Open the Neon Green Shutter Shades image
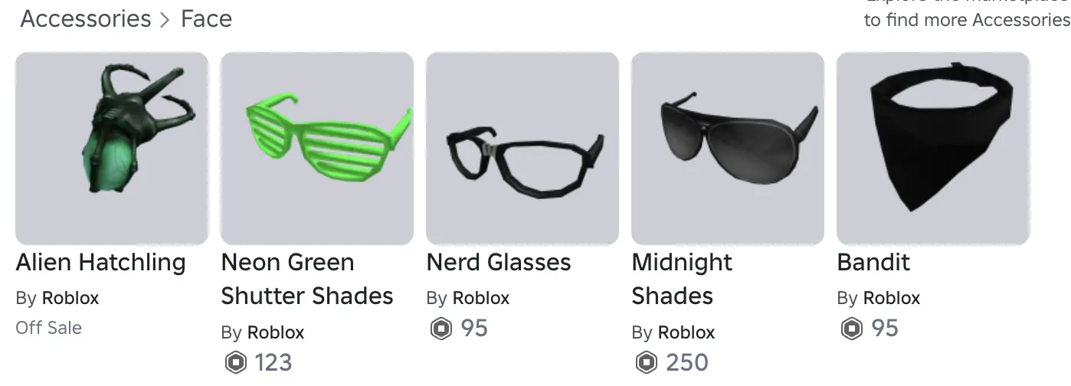1071x386 pixels. point(317,148)
